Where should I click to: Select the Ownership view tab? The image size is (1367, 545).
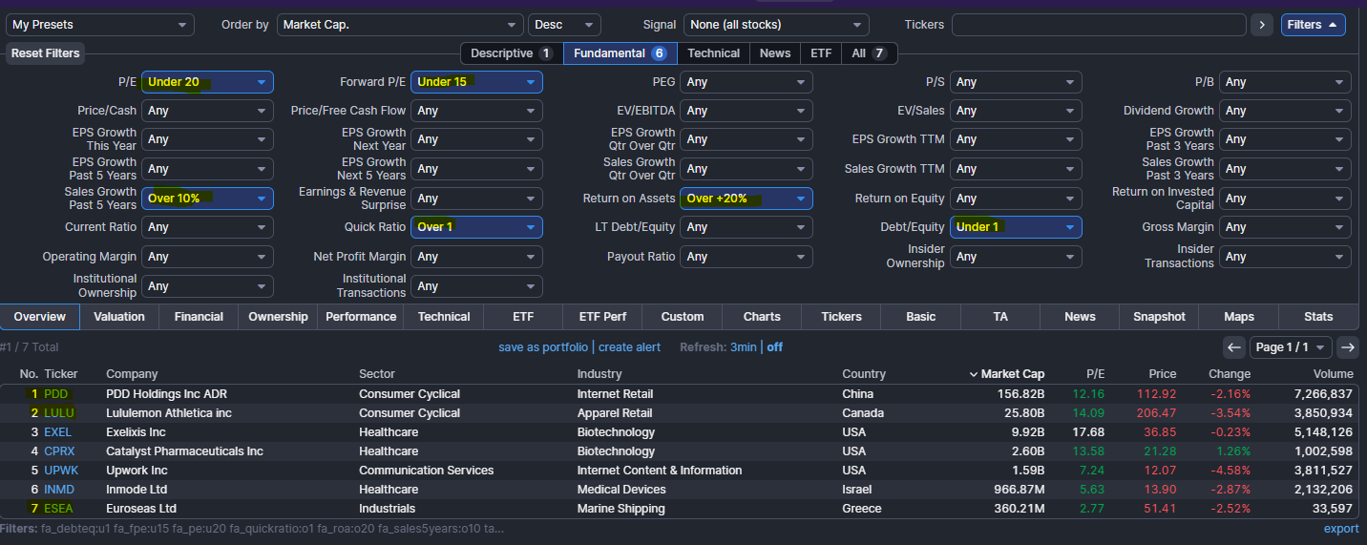[x=278, y=317]
